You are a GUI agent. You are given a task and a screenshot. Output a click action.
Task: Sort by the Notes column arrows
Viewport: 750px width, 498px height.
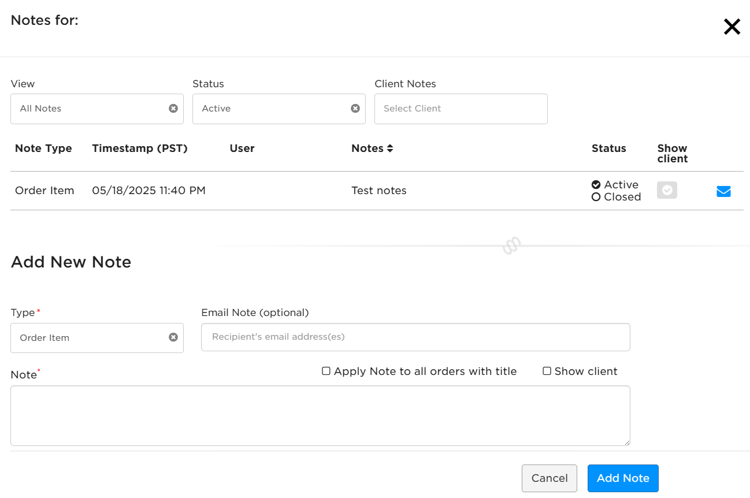[x=390, y=148]
